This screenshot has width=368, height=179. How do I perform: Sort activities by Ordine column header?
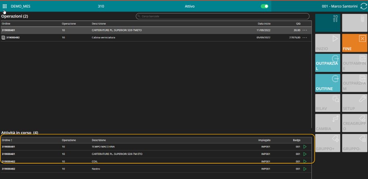click(7, 140)
